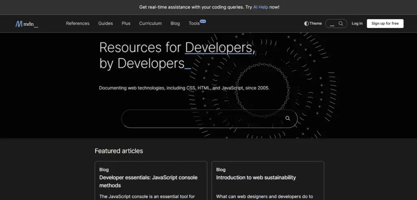Click the search icon in hero search bar

coord(288,118)
